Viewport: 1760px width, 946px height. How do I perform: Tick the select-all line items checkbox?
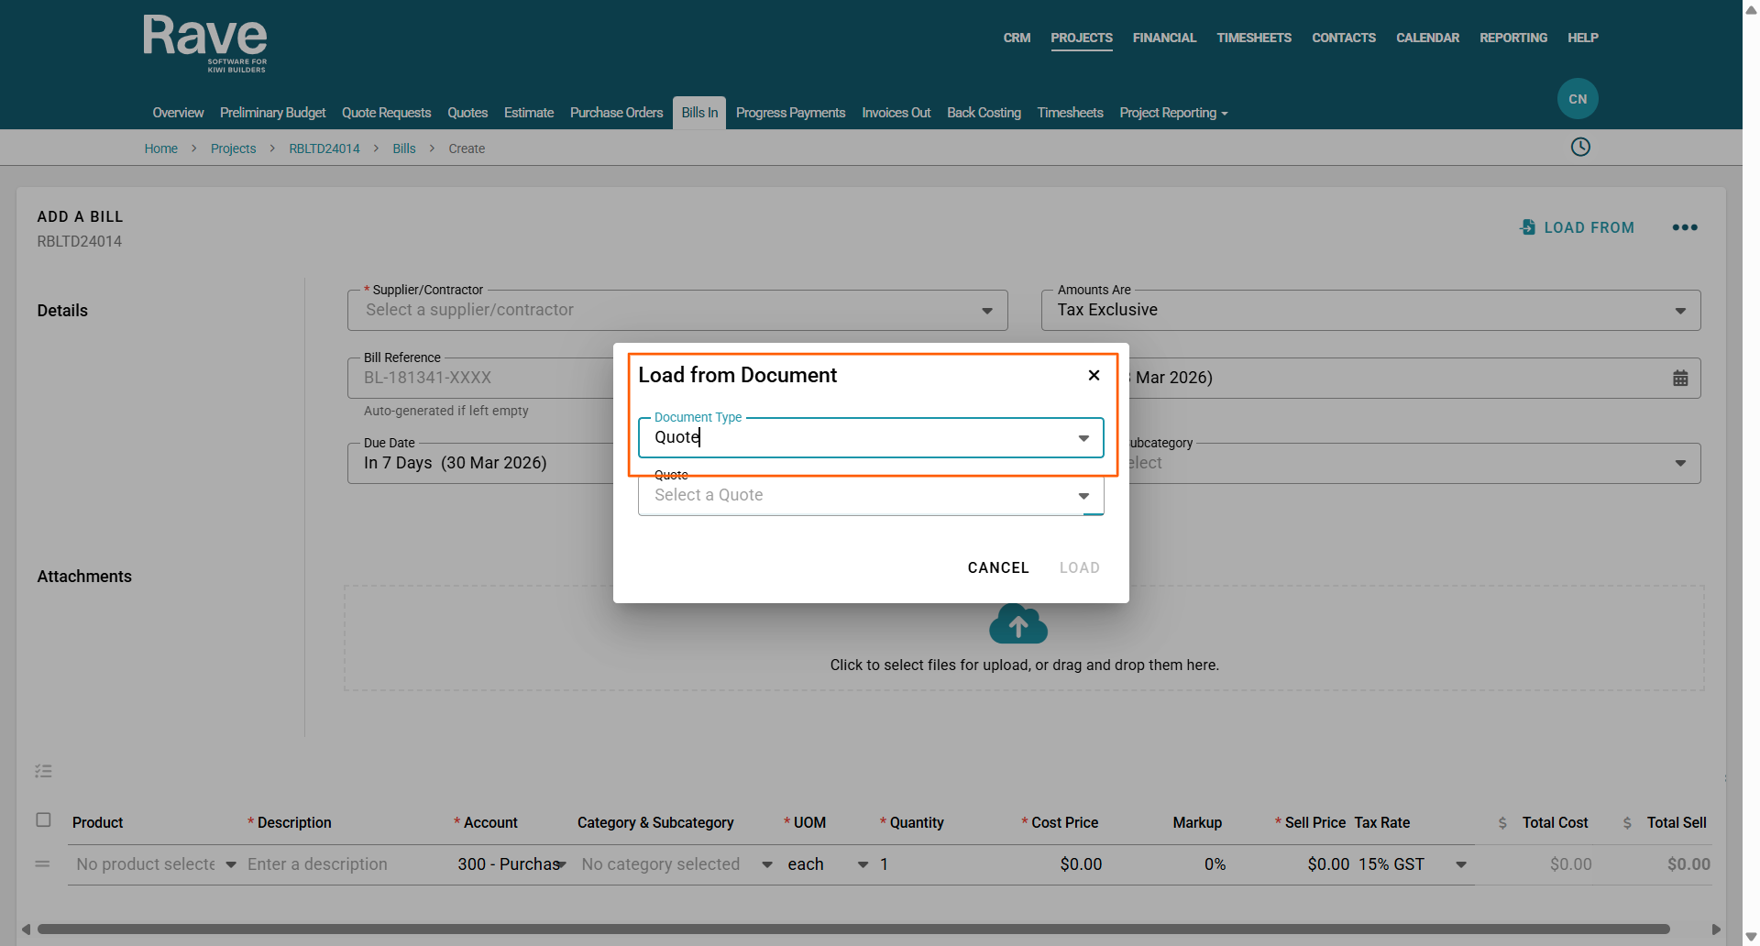(x=43, y=820)
